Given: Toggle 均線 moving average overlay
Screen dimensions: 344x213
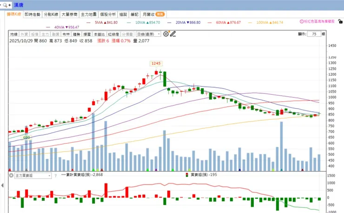Looking at the screenshot, I should (14, 34).
